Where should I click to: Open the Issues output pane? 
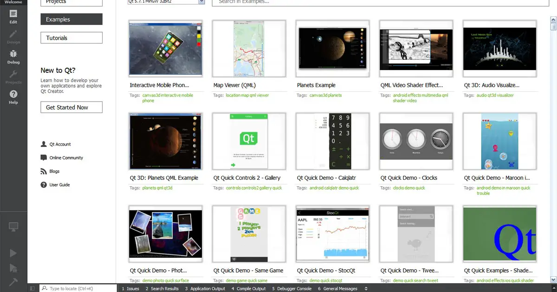[130, 288]
